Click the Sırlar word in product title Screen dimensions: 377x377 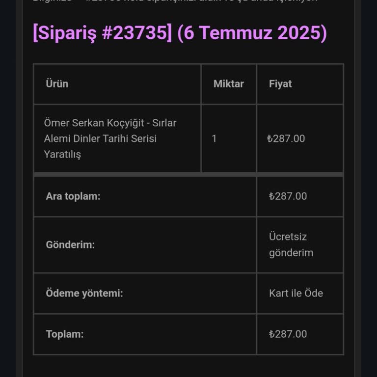(x=164, y=123)
